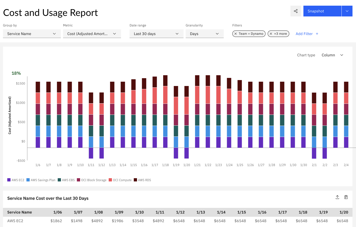Screen dimensions: 356x227
Task: Click the Add Filter link
Action: (x=304, y=34)
